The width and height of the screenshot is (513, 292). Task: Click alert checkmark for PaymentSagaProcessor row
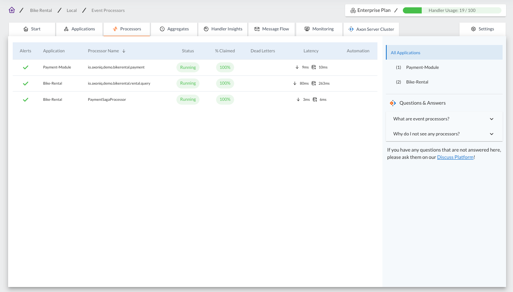click(x=25, y=100)
